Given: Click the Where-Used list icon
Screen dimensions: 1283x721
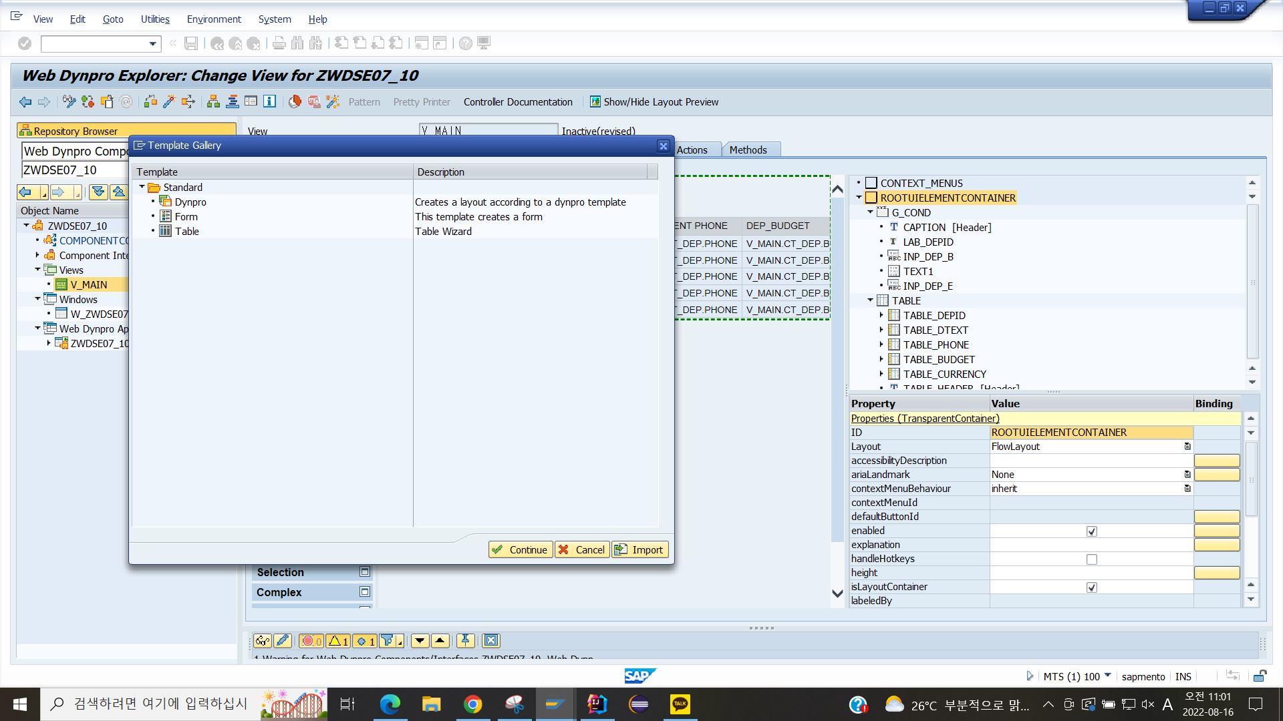Looking at the screenshot, I should click(x=188, y=101).
